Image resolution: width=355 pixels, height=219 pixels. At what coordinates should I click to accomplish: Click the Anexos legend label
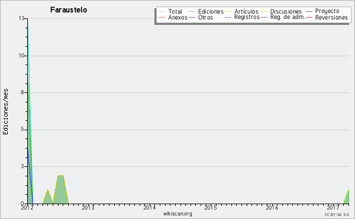(177, 17)
